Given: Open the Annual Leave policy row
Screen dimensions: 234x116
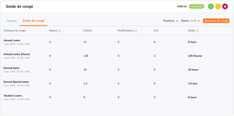Looking at the screenshot, I should (x=117, y=42).
